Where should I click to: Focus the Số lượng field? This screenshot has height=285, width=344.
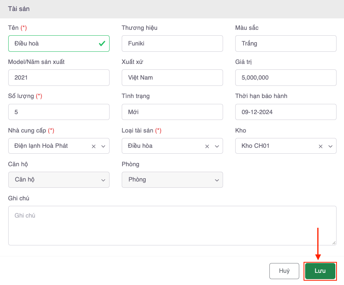pyautogui.click(x=59, y=112)
